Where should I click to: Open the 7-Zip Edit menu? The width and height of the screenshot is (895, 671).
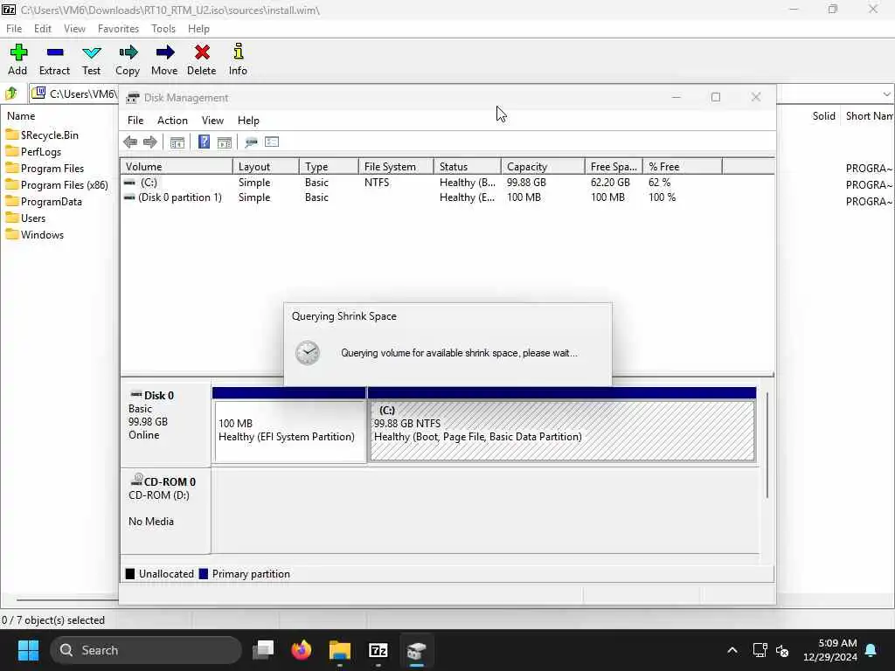[x=42, y=29]
